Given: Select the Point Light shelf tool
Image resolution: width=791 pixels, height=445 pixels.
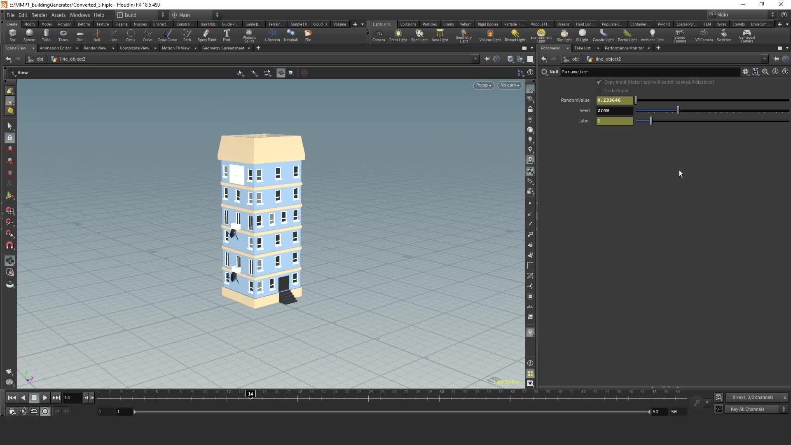Looking at the screenshot, I should (x=398, y=35).
